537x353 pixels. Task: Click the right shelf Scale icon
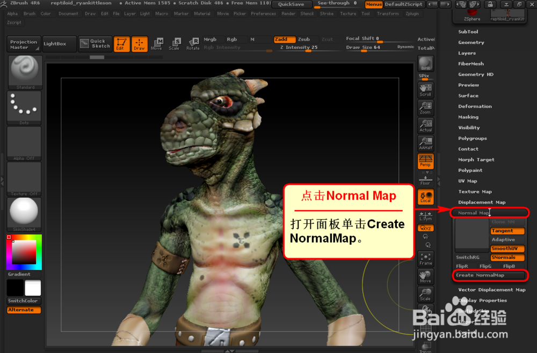coord(426,294)
